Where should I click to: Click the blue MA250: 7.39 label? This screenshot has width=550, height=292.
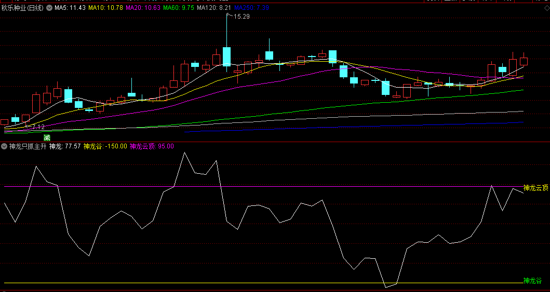click(x=251, y=8)
